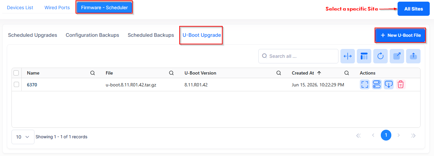Refresh the U-Boot table

click(x=380, y=56)
